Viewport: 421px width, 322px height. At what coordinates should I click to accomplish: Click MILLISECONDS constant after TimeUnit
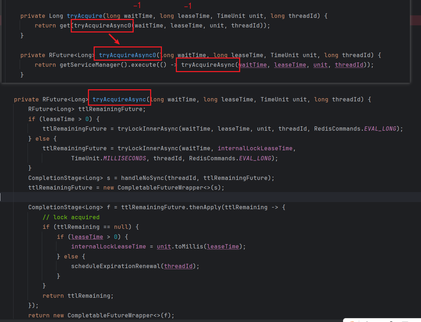[x=125, y=158]
